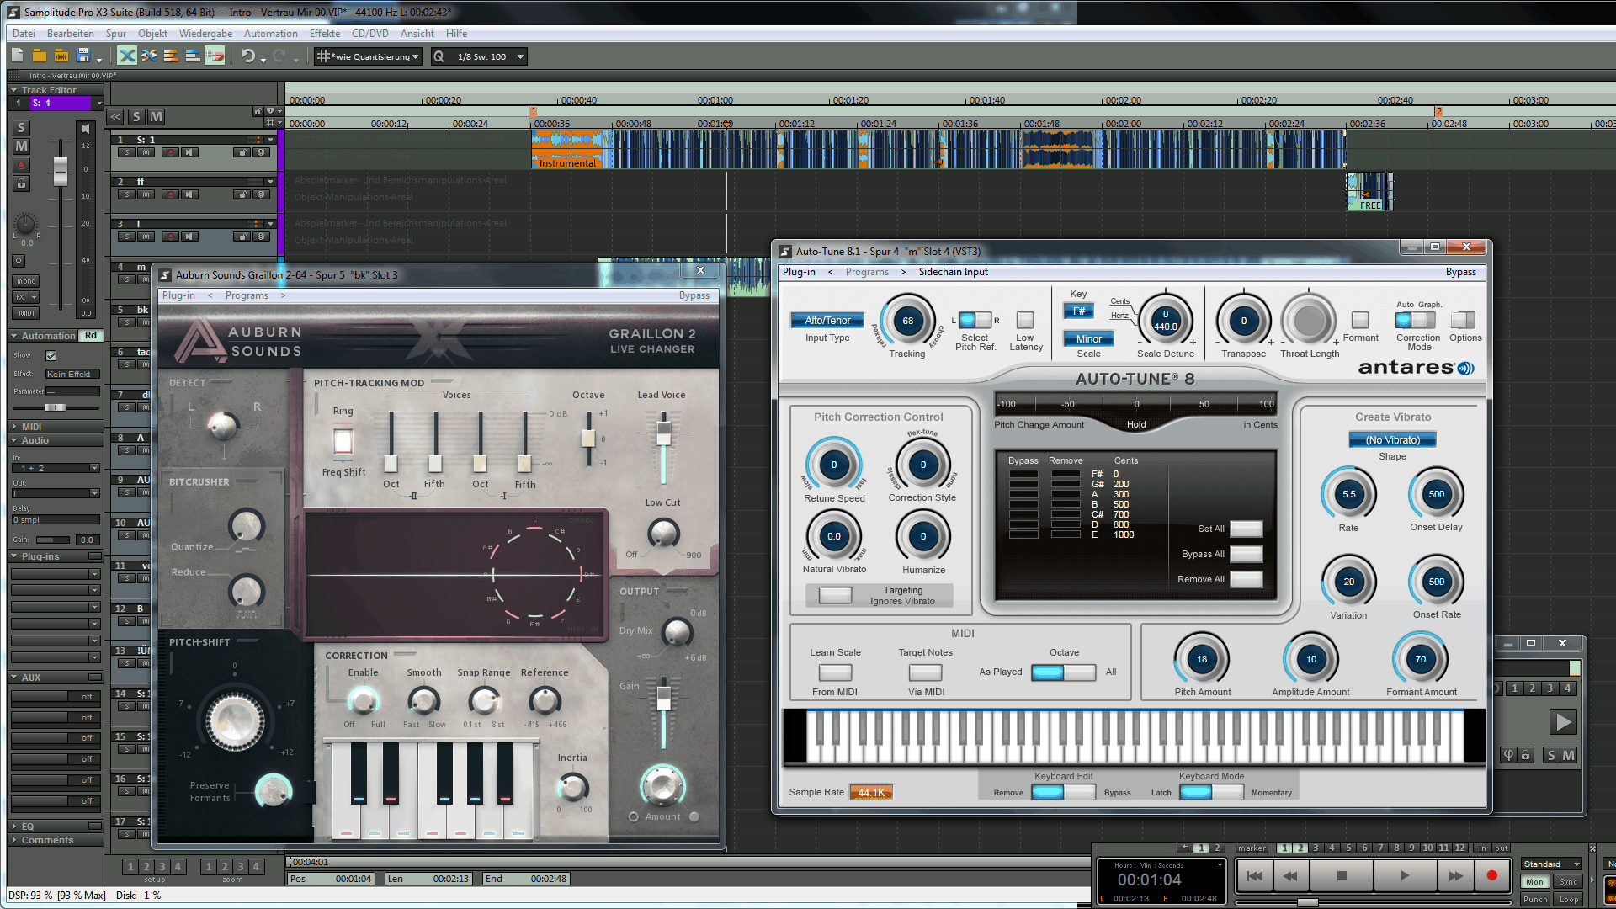
Task: Mute track 1 S: 1 in the arranger
Action: click(x=146, y=152)
